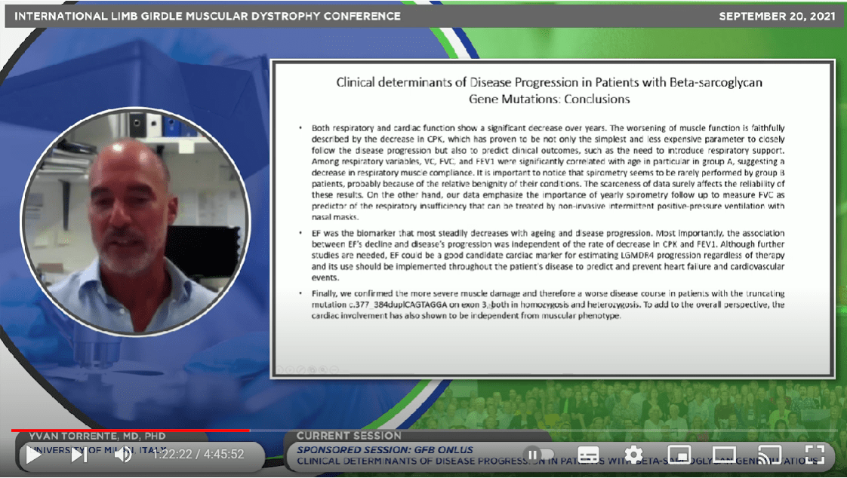Click the Play button in the player
This screenshot has width=847, height=478.
tap(33, 455)
